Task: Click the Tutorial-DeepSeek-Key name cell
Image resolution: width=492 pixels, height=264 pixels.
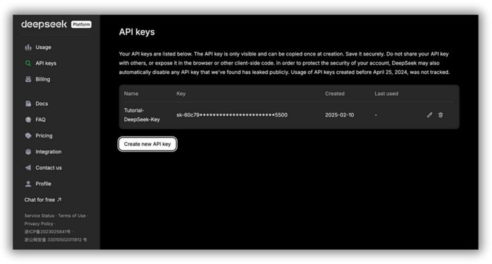Action: click(142, 115)
